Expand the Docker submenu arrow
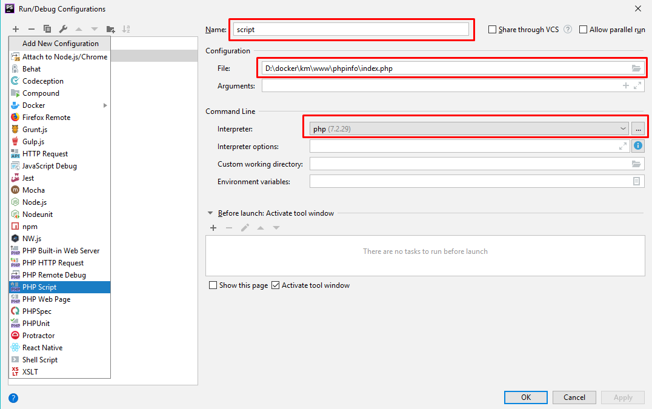This screenshot has height=409, width=652. click(x=105, y=105)
